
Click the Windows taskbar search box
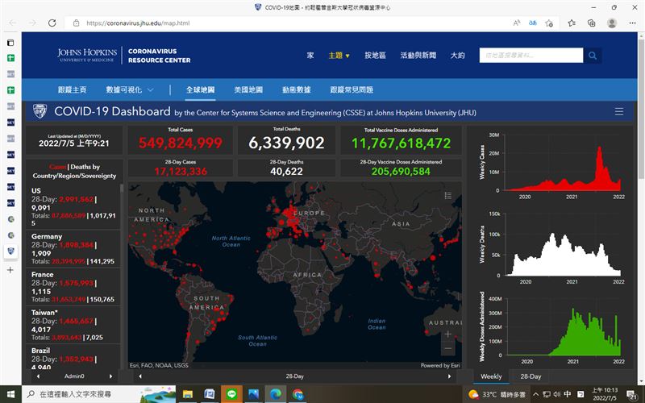(x=98, y=394)
